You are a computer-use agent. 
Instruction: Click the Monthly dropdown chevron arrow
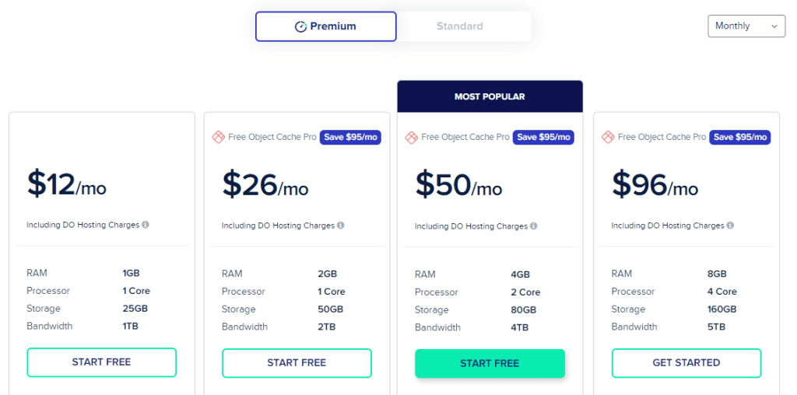click(774, 26)
